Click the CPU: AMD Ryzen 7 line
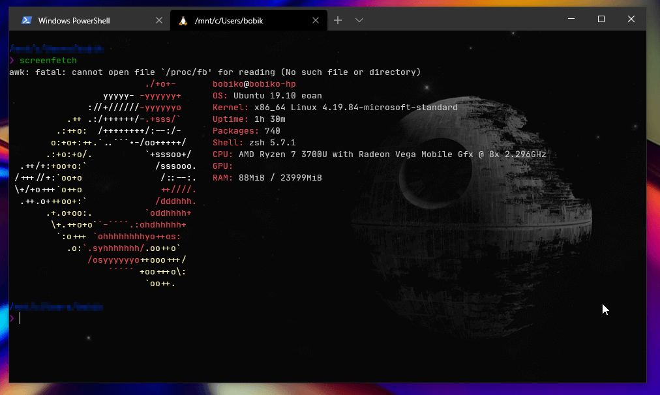660x395 pixels. [380, 154]
